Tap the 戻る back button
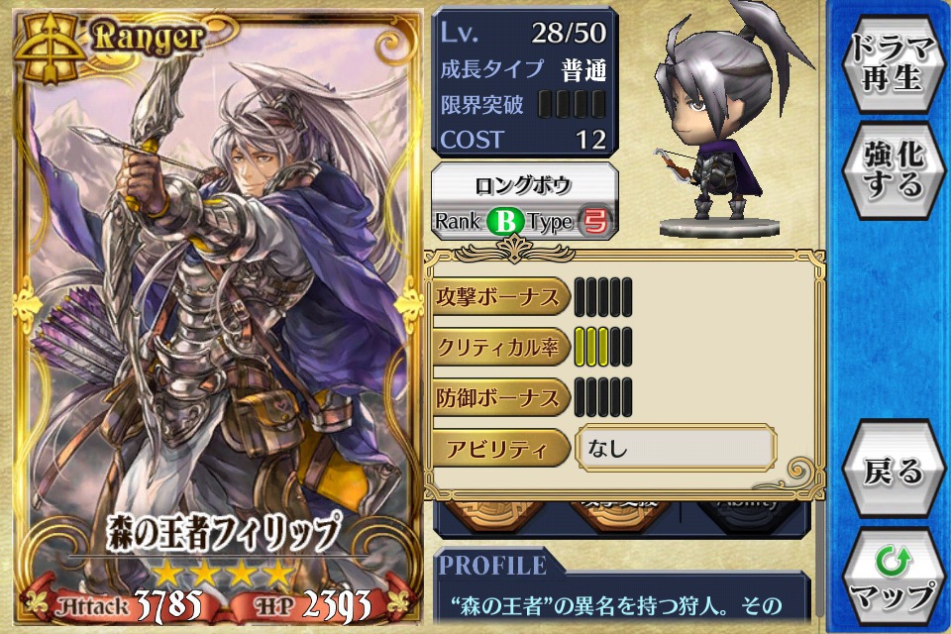 (x=893, y=470)
